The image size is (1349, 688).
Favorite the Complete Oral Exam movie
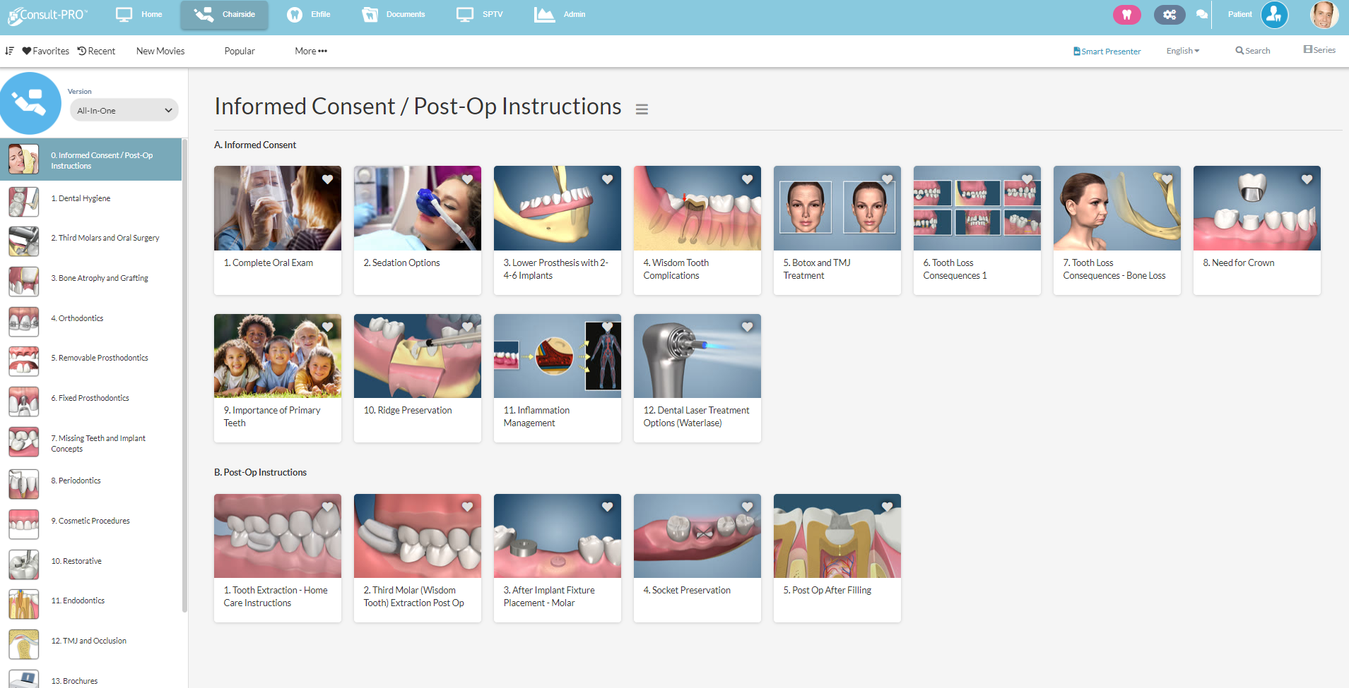[327, 179]
